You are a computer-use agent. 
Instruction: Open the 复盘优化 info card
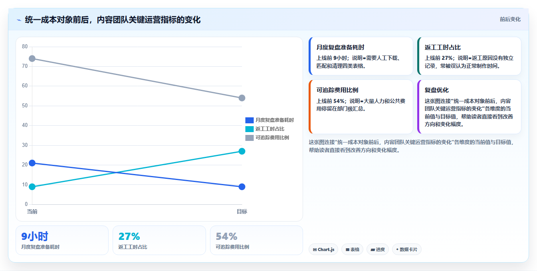tap(469, 107)
